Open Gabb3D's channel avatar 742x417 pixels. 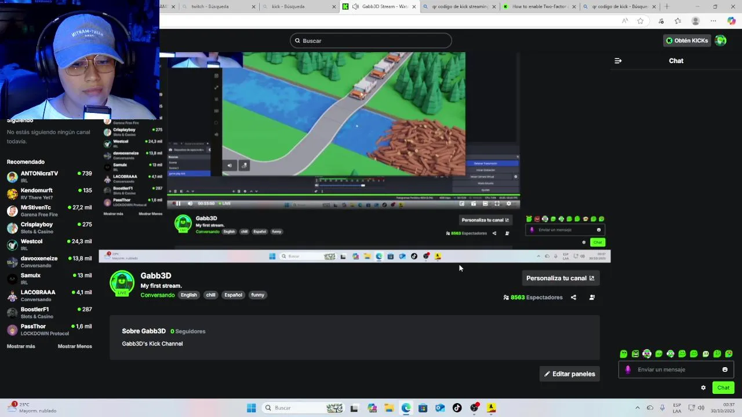(122, 283)
